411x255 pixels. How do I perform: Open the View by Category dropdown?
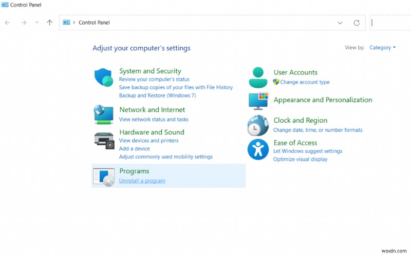(x=382, y=48)
